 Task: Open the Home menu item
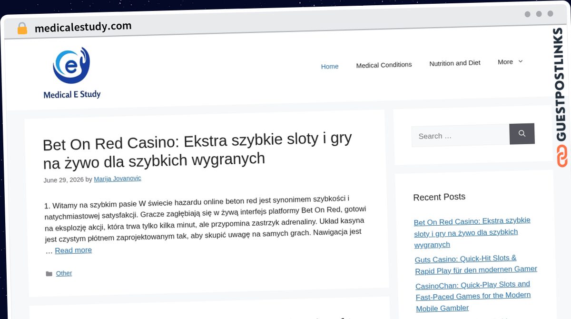[330, 66]
